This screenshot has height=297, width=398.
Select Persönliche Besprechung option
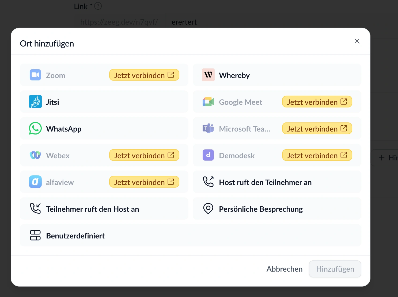(x=277, y=209)
